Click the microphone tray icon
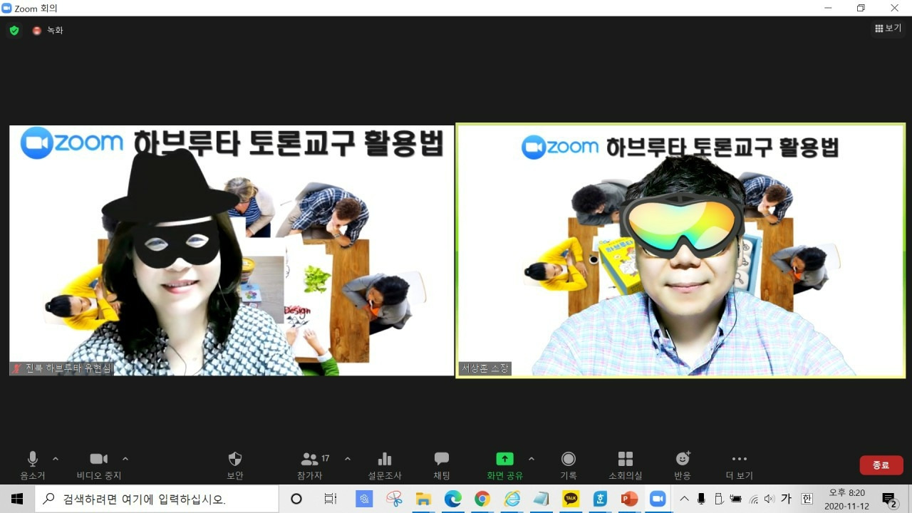Image resolution: width=912 pixels, height=513 pixels. pyautogui.click(x=702, y=499)
